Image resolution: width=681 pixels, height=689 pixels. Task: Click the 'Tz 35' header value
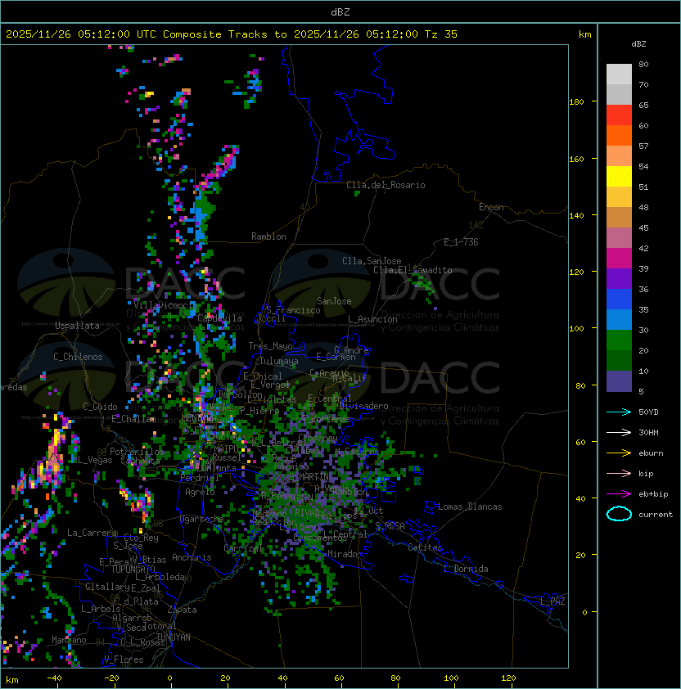(x=441, y=34)
